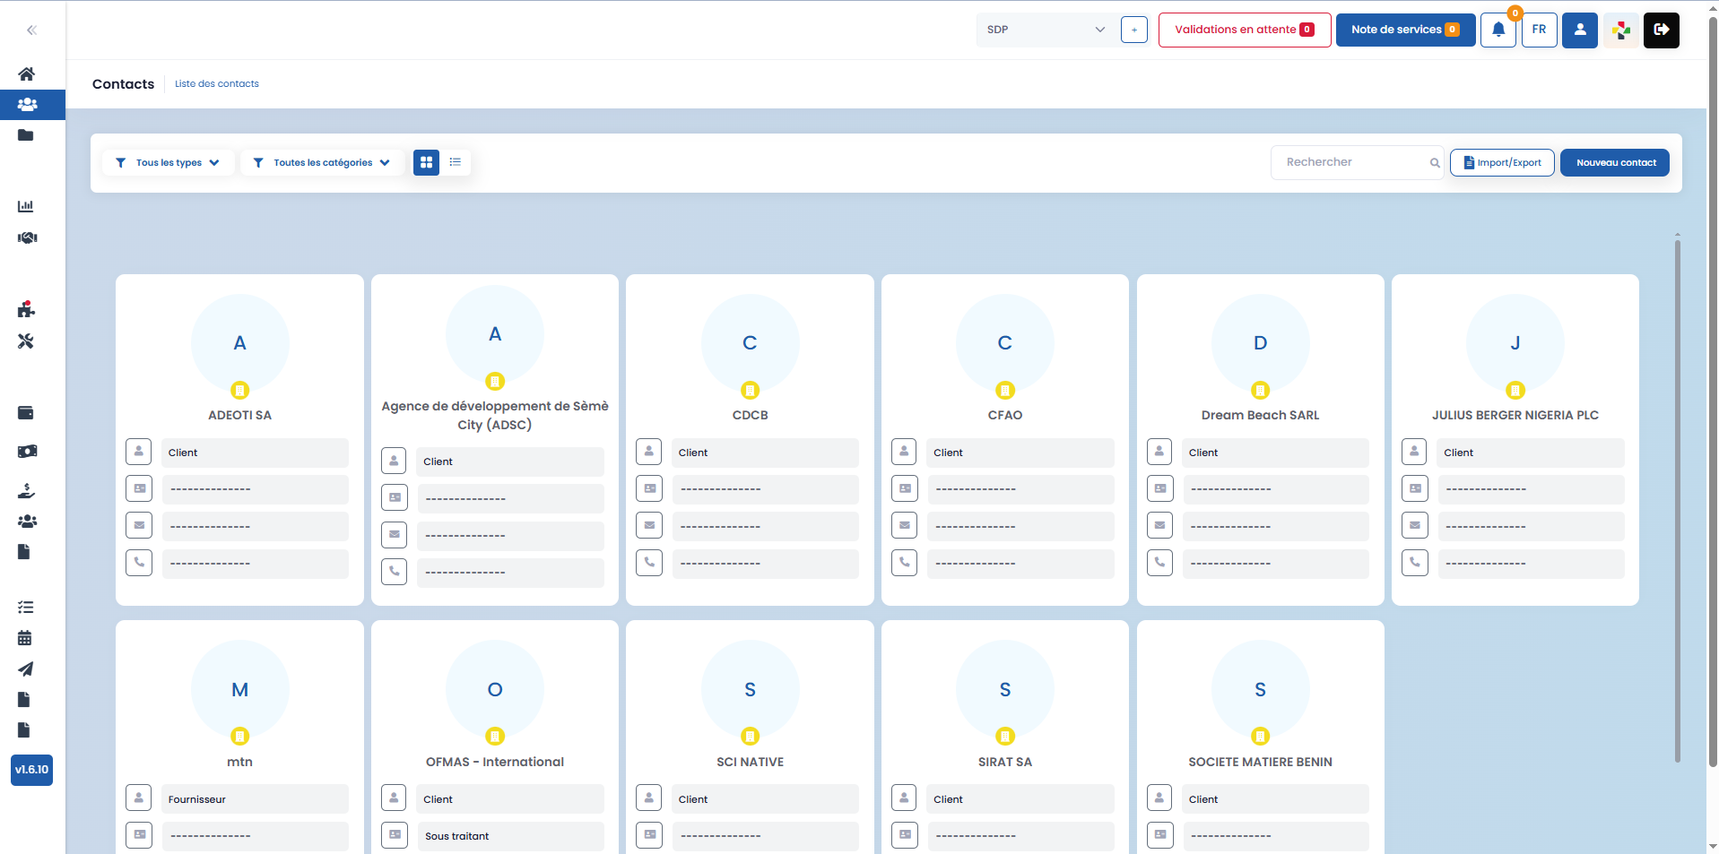
Task: Open the folder icon in sidebar
Action: click(x=26, y=135)
